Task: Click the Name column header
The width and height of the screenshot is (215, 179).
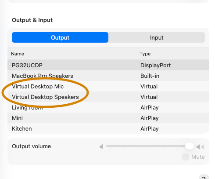Action: 18,54
